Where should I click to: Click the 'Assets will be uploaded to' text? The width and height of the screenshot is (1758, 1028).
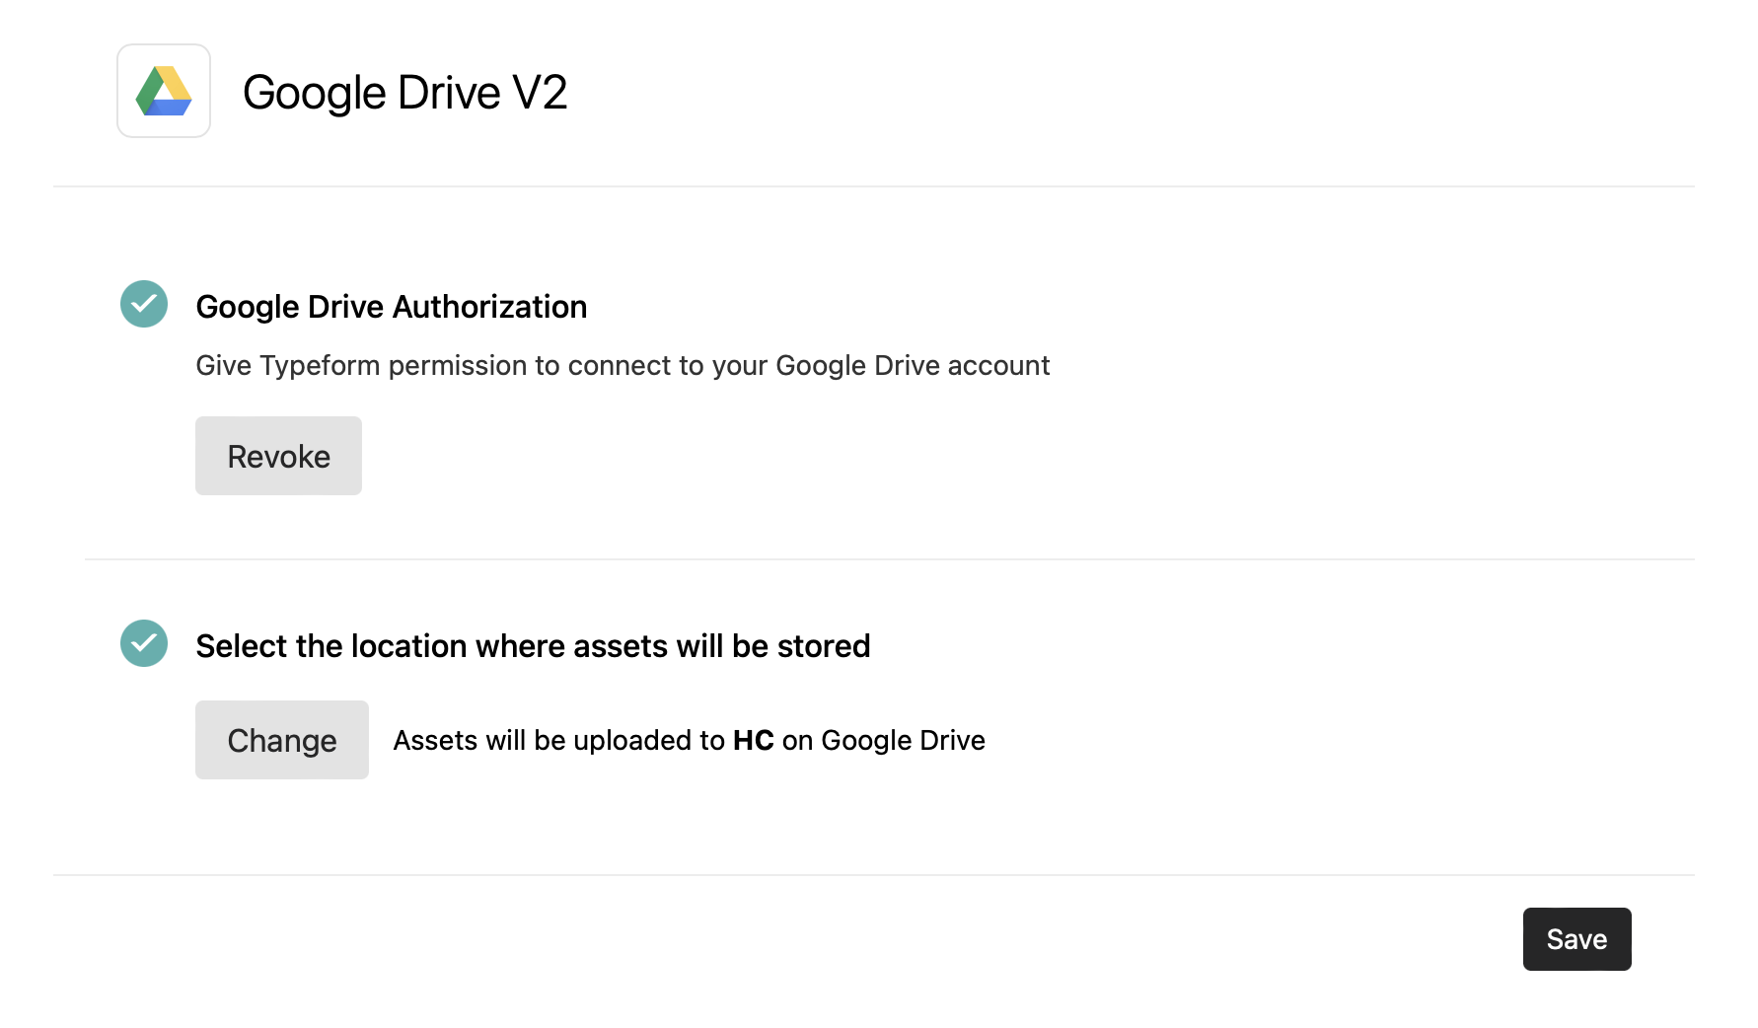[x=558, y=741]
